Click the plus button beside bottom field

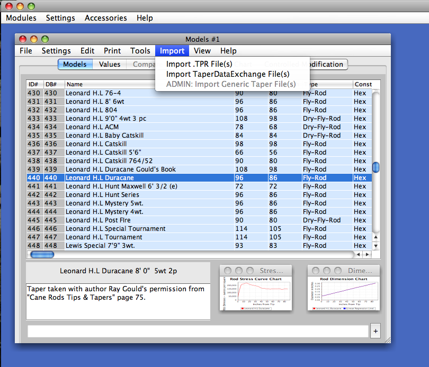pyautogui.click(x=376, y=331)
